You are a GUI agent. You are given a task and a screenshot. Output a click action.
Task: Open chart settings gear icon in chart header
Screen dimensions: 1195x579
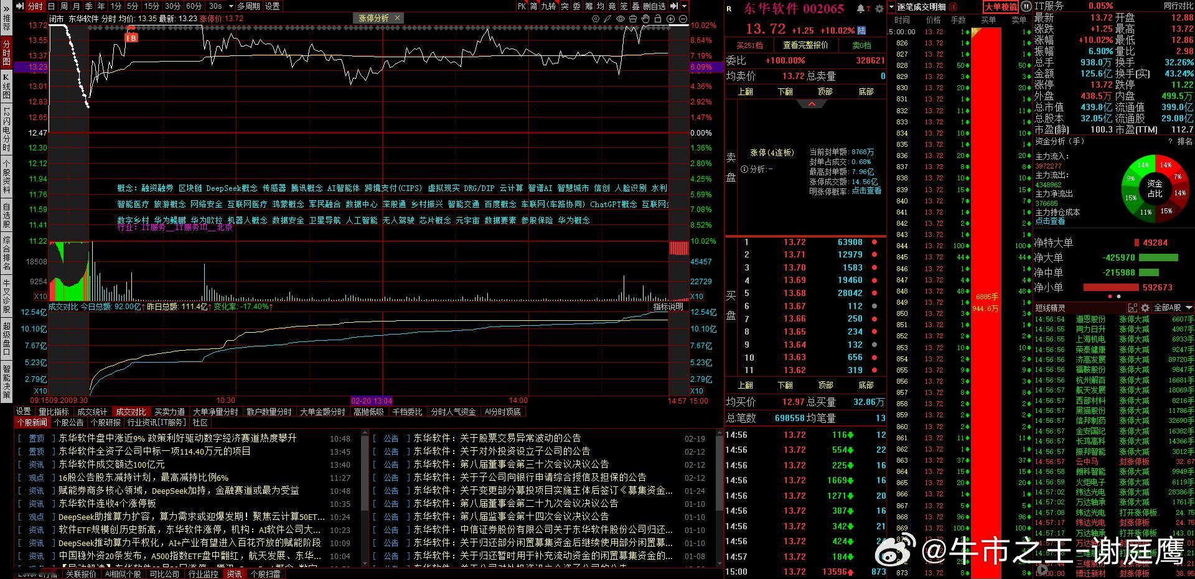pos(596,19)
